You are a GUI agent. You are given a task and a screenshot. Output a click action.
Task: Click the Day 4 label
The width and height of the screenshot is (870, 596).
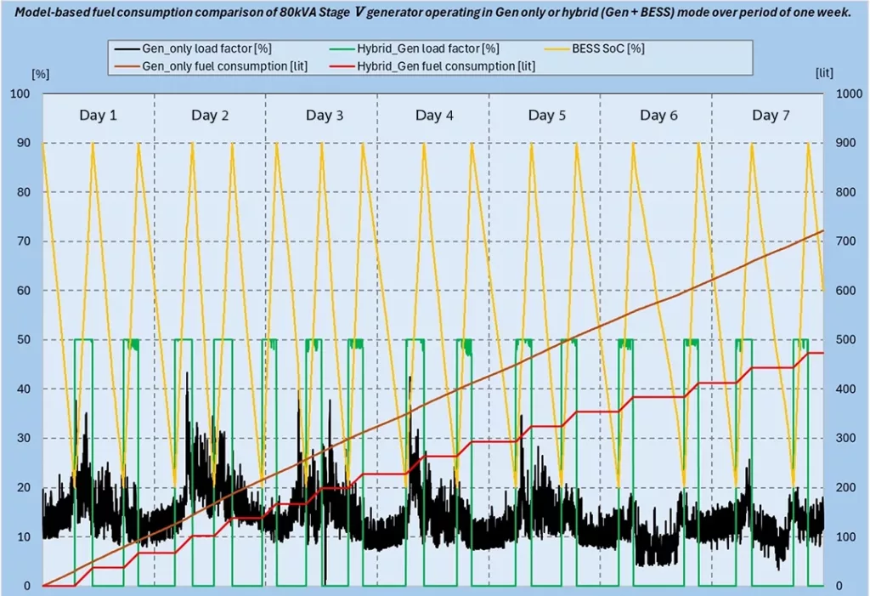(435, 115)
